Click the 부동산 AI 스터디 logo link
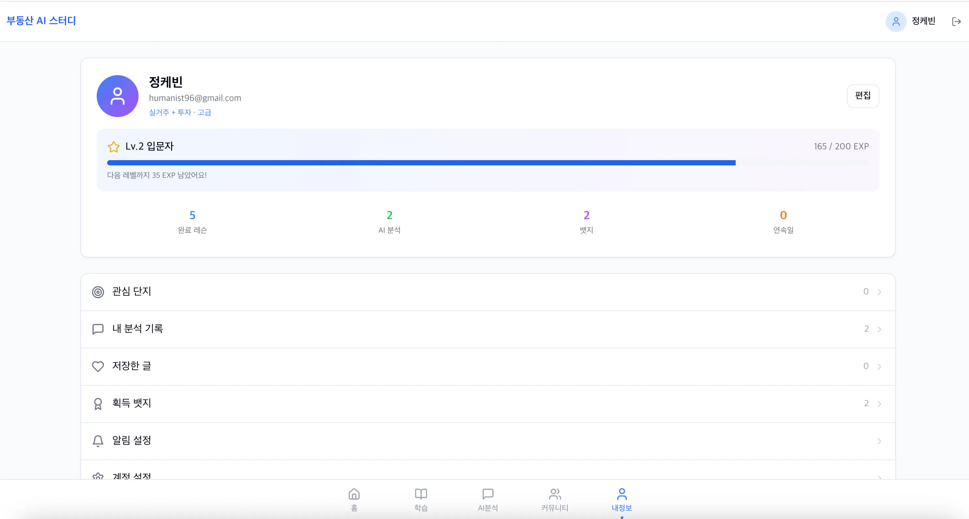Viewport: 969px width, 519px height. tap(41, 21)
